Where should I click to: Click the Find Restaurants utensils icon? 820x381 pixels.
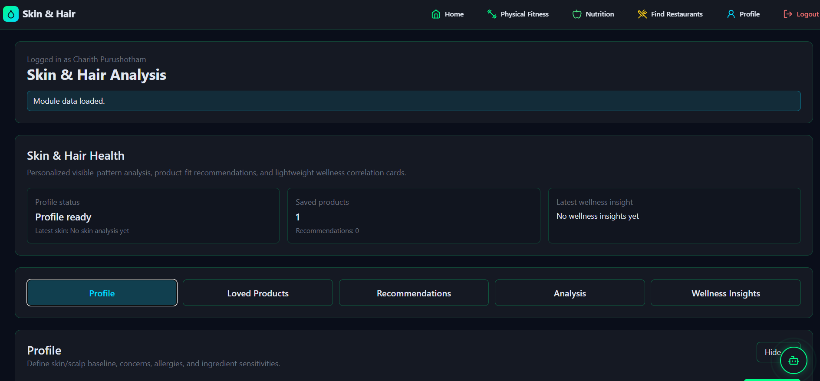pos(642,14)
